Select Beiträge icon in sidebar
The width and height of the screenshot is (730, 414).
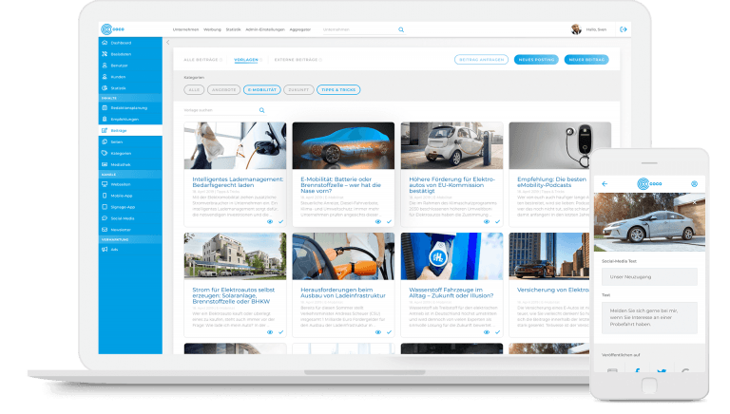pyautogui.click(x=105, y=130)
